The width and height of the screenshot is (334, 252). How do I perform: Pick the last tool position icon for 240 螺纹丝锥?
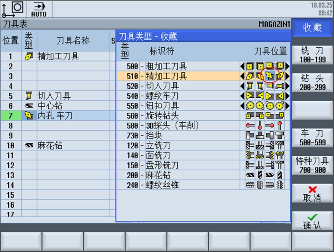pos(280,185)
